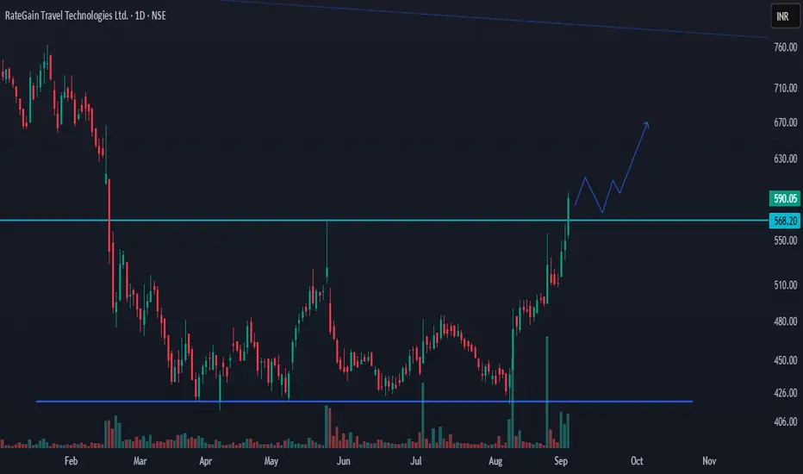Click the INR currency button
Image resolution: width=803 pixels, height=474 pixels.
coord(784,16)
